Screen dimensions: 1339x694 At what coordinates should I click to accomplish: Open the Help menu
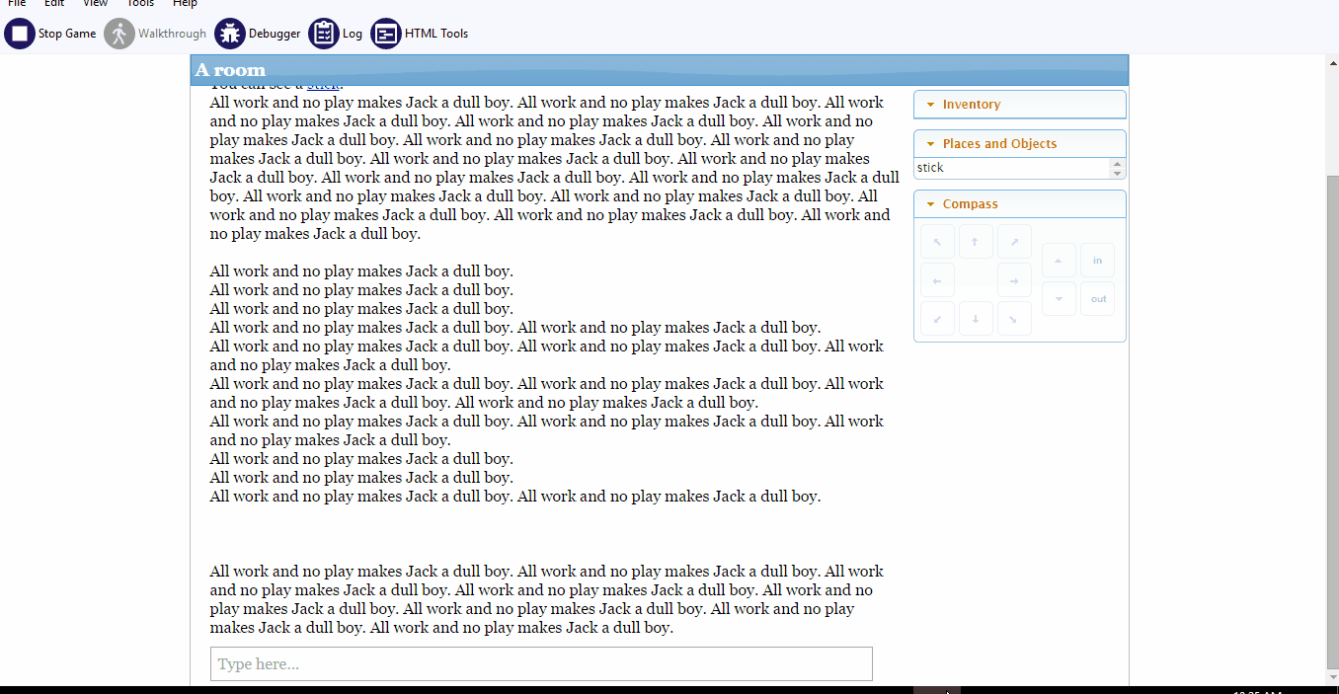pos(185,3)
